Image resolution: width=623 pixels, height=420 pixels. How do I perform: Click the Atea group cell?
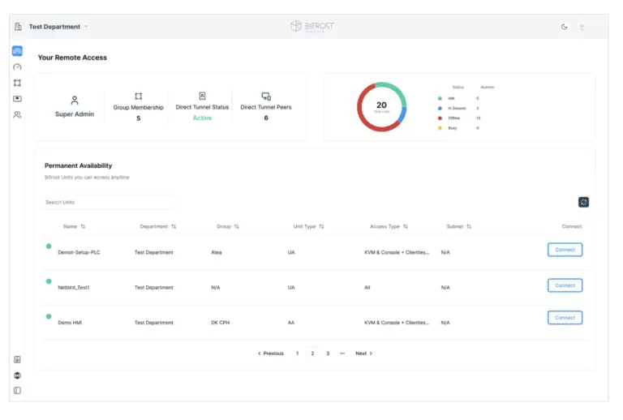(217, 252)
